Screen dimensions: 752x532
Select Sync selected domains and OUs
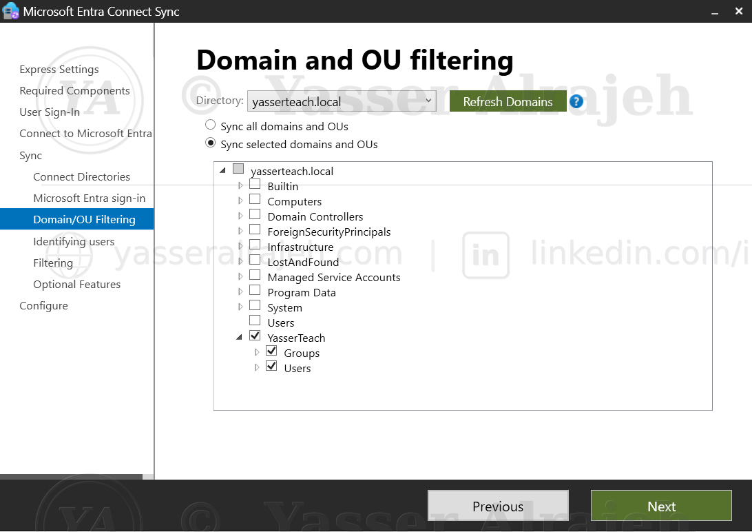tap(210, 143)
